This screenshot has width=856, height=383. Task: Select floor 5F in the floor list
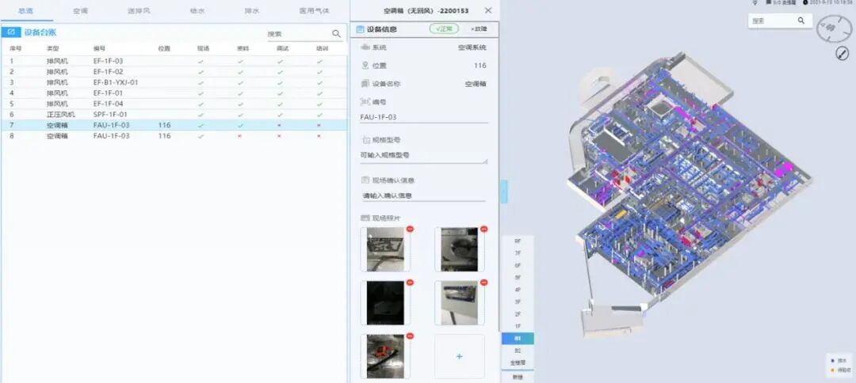pyautogui.click(x=518, y=277)
